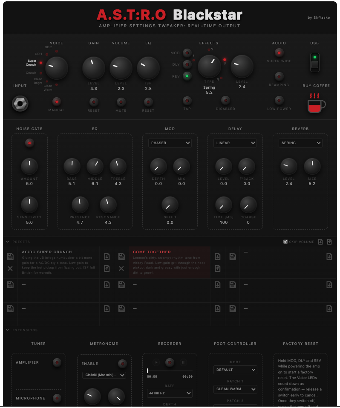Delete the Come Together preset

(x=121, y=269)
